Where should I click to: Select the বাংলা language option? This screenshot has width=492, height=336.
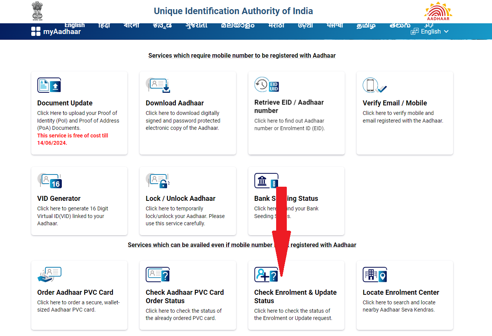[131, 24]
